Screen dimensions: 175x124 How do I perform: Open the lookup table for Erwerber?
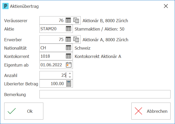point(68,39)
